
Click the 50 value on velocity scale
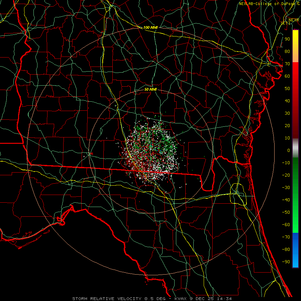click(x=287, y=89)
